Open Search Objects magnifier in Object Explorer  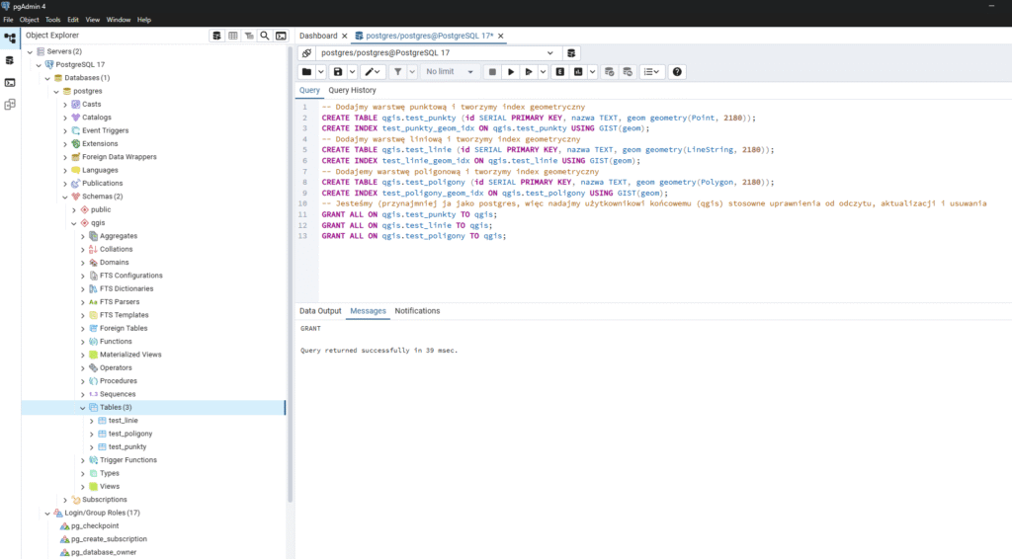point(265,36)
